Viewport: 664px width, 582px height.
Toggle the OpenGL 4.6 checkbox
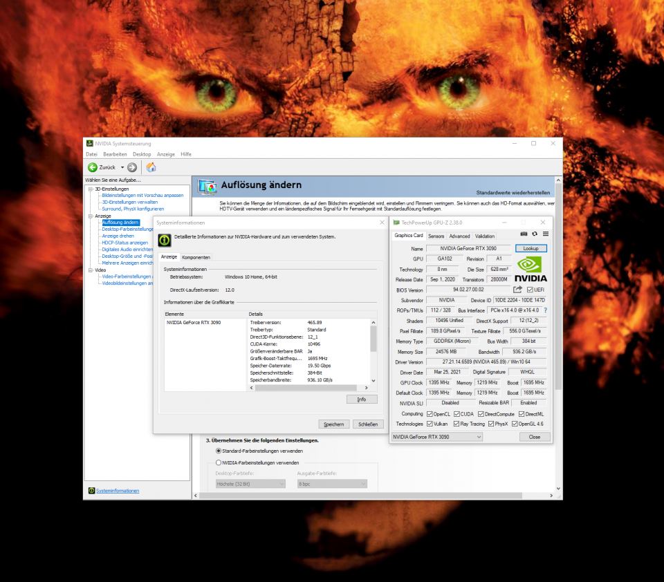tap(515, 424)
